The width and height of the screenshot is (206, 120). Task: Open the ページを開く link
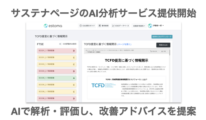[x=124, y=44]
